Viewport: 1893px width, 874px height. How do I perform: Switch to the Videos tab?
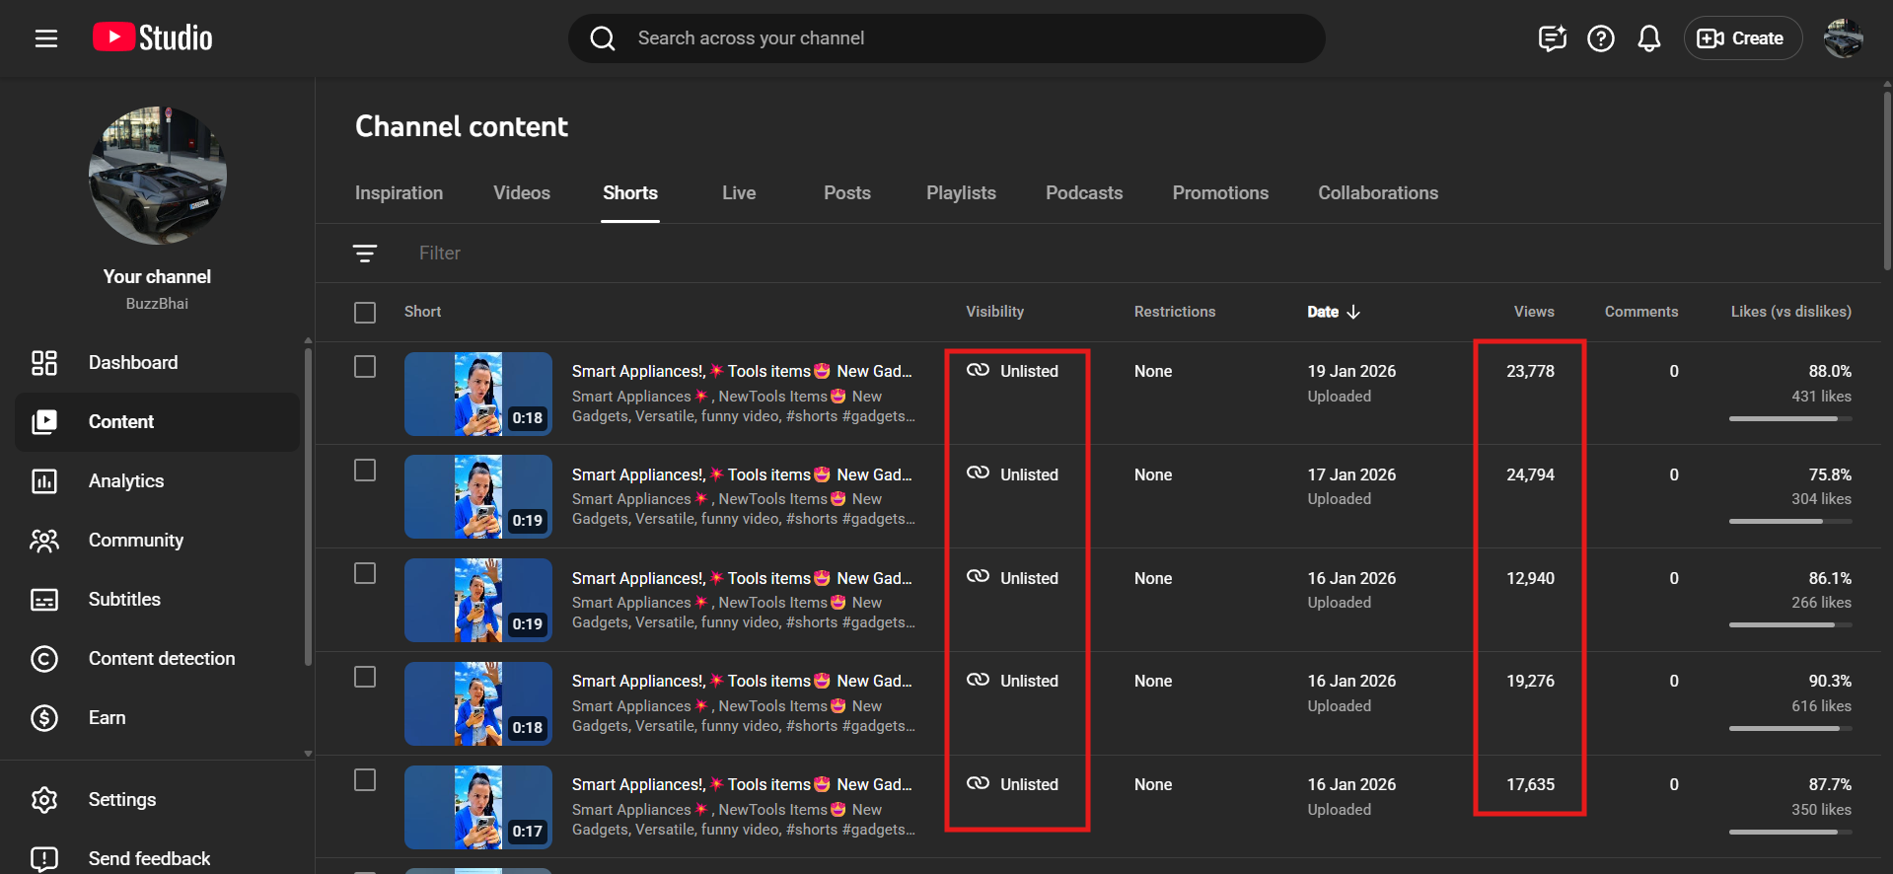522,193
